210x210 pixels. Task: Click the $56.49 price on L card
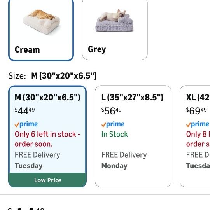(112, 111)
